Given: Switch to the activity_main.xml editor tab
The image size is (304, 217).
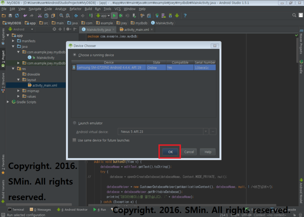Looking at the screenshot, I should (136, 30).
